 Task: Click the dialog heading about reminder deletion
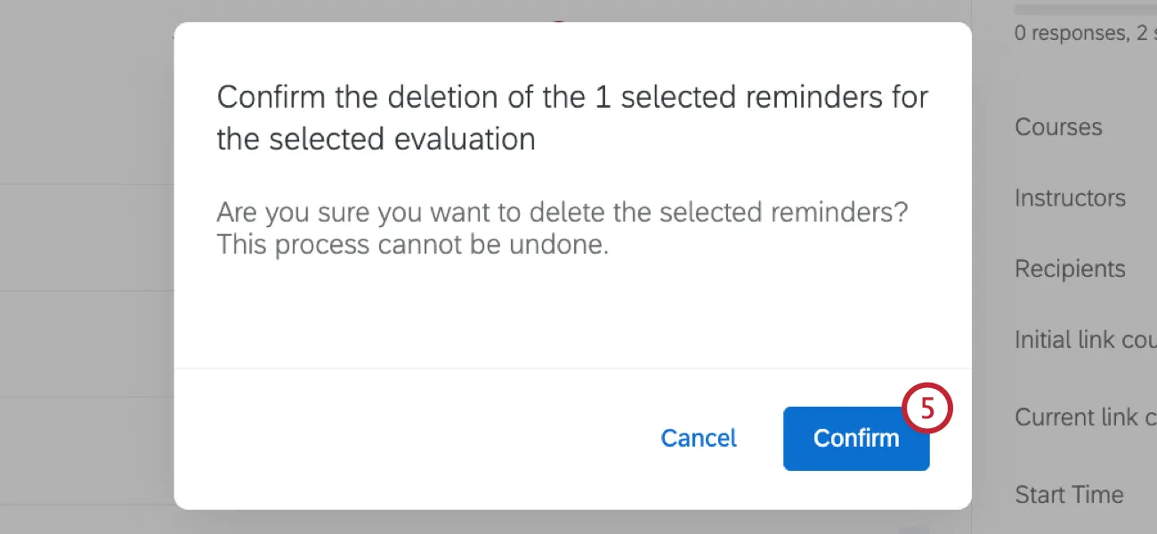click(x=572, y=116)
